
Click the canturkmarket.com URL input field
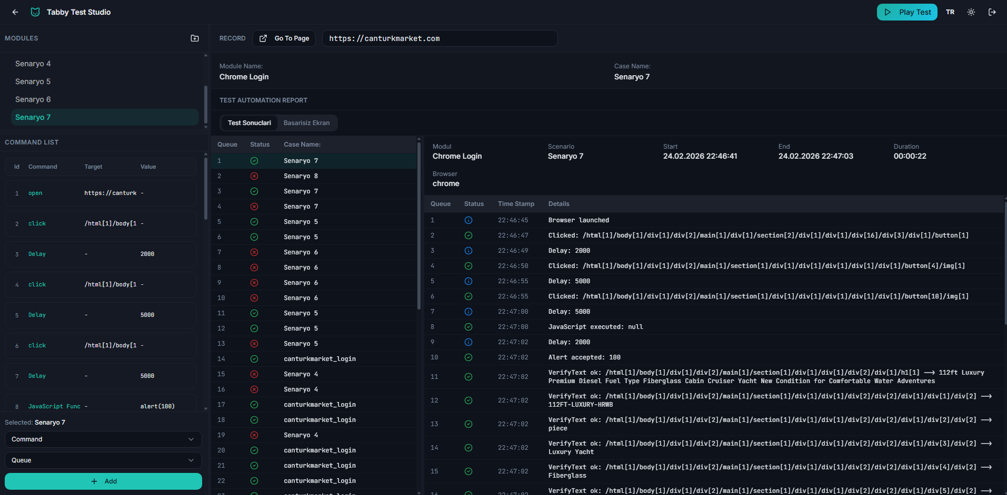[440, 38]
